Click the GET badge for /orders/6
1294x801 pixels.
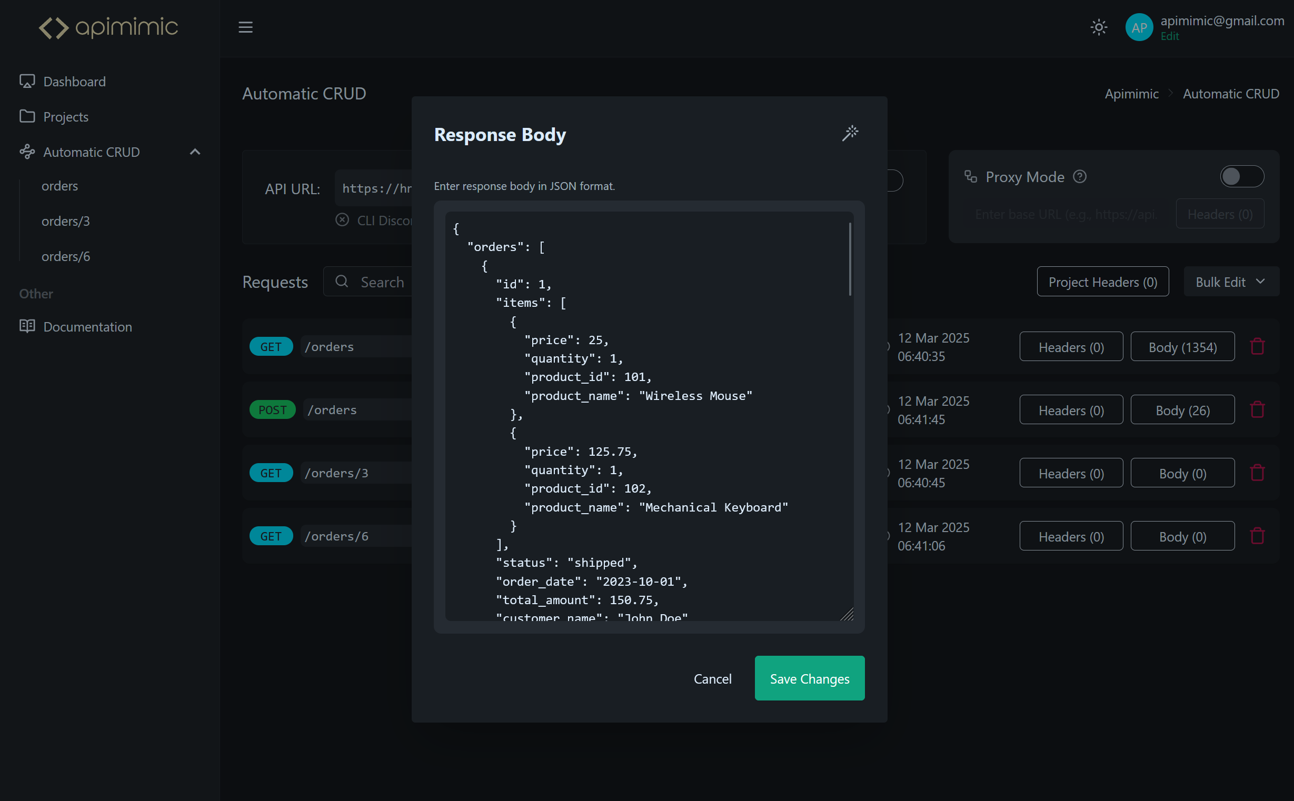pyautogui.click(x=271, y=536)
